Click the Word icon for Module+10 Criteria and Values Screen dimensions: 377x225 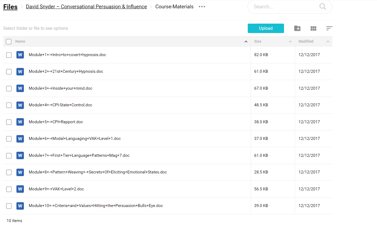[x=20, y=206]
